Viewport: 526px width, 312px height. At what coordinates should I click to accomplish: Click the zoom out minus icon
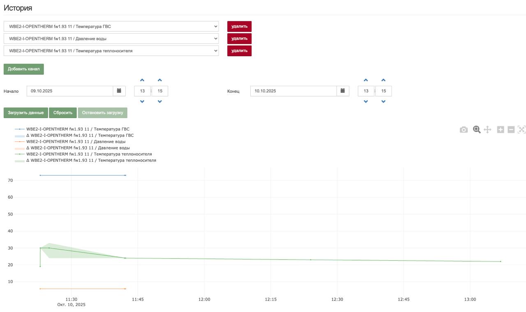click(x=511, y=130)
